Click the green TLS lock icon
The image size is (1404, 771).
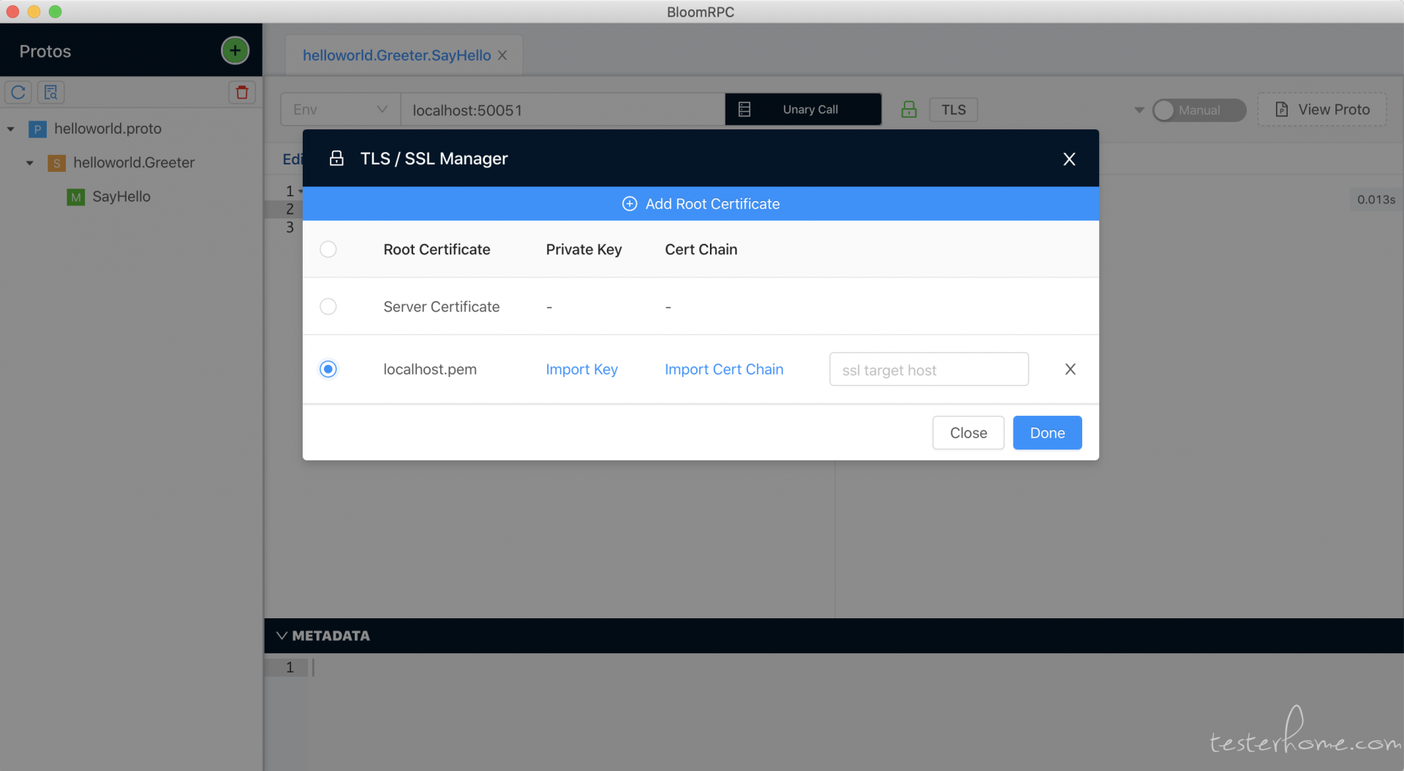pos(909,110)
